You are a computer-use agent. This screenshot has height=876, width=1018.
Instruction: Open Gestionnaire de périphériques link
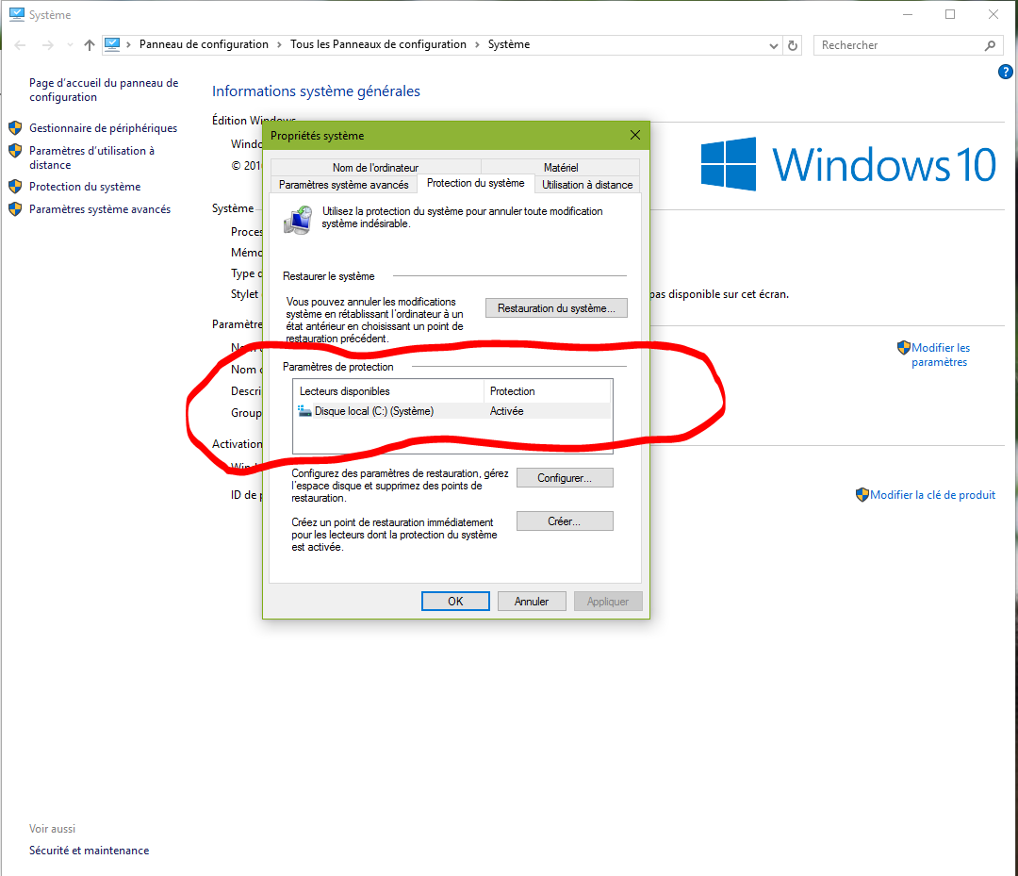[x=104, y=128]
